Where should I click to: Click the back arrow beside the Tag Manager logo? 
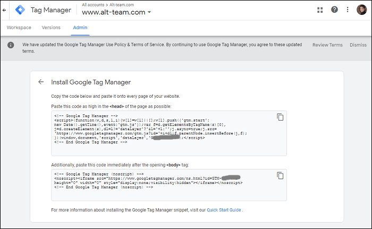coord(4,10)
